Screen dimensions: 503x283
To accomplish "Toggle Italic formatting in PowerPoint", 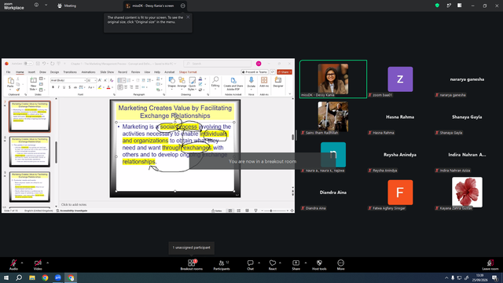I will click(59, 87).
